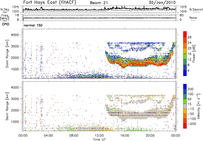Pick the yellow-orange -15 to -50 Velocity segment
The height and width of the screenshot is (141, 203).
[x=185, y=111]
